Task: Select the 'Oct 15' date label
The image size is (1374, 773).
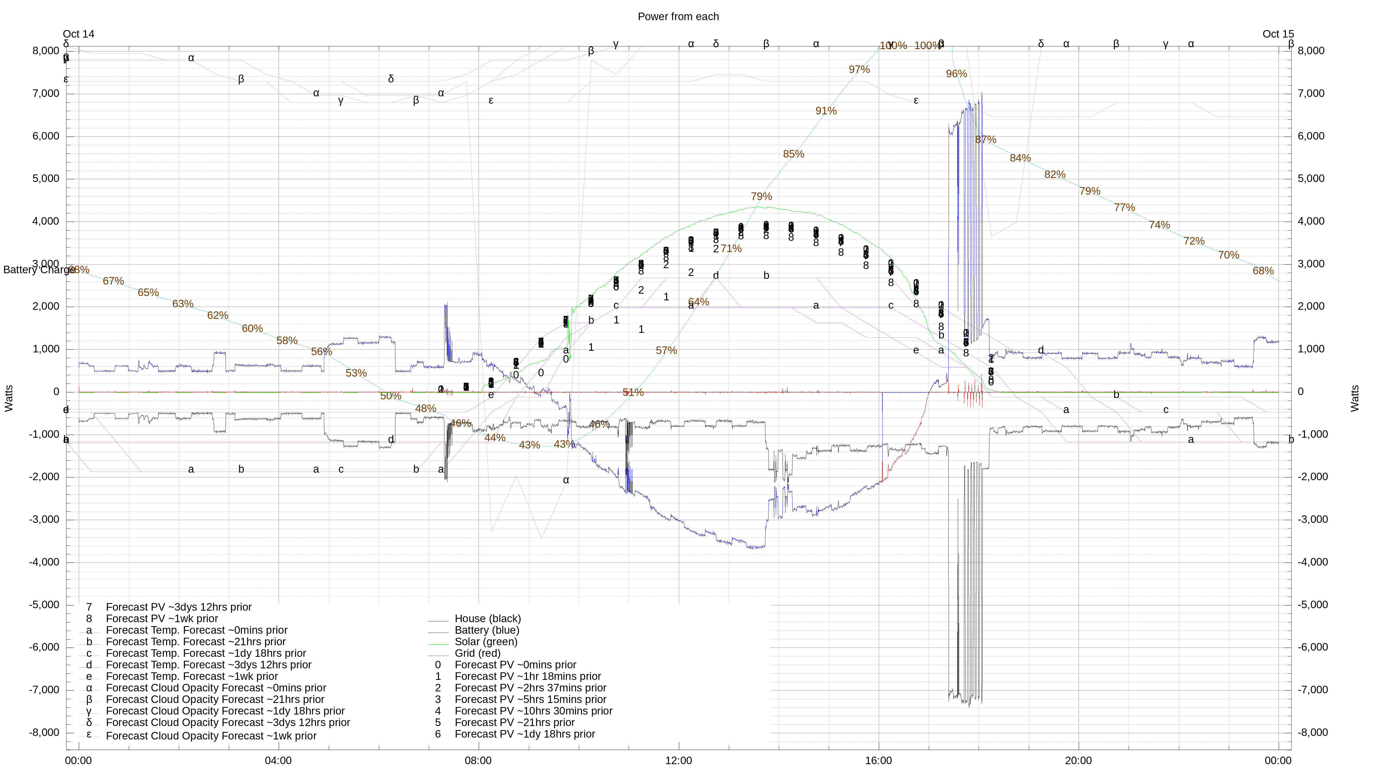Action: pyautogui.click(x=1278, y=34)
